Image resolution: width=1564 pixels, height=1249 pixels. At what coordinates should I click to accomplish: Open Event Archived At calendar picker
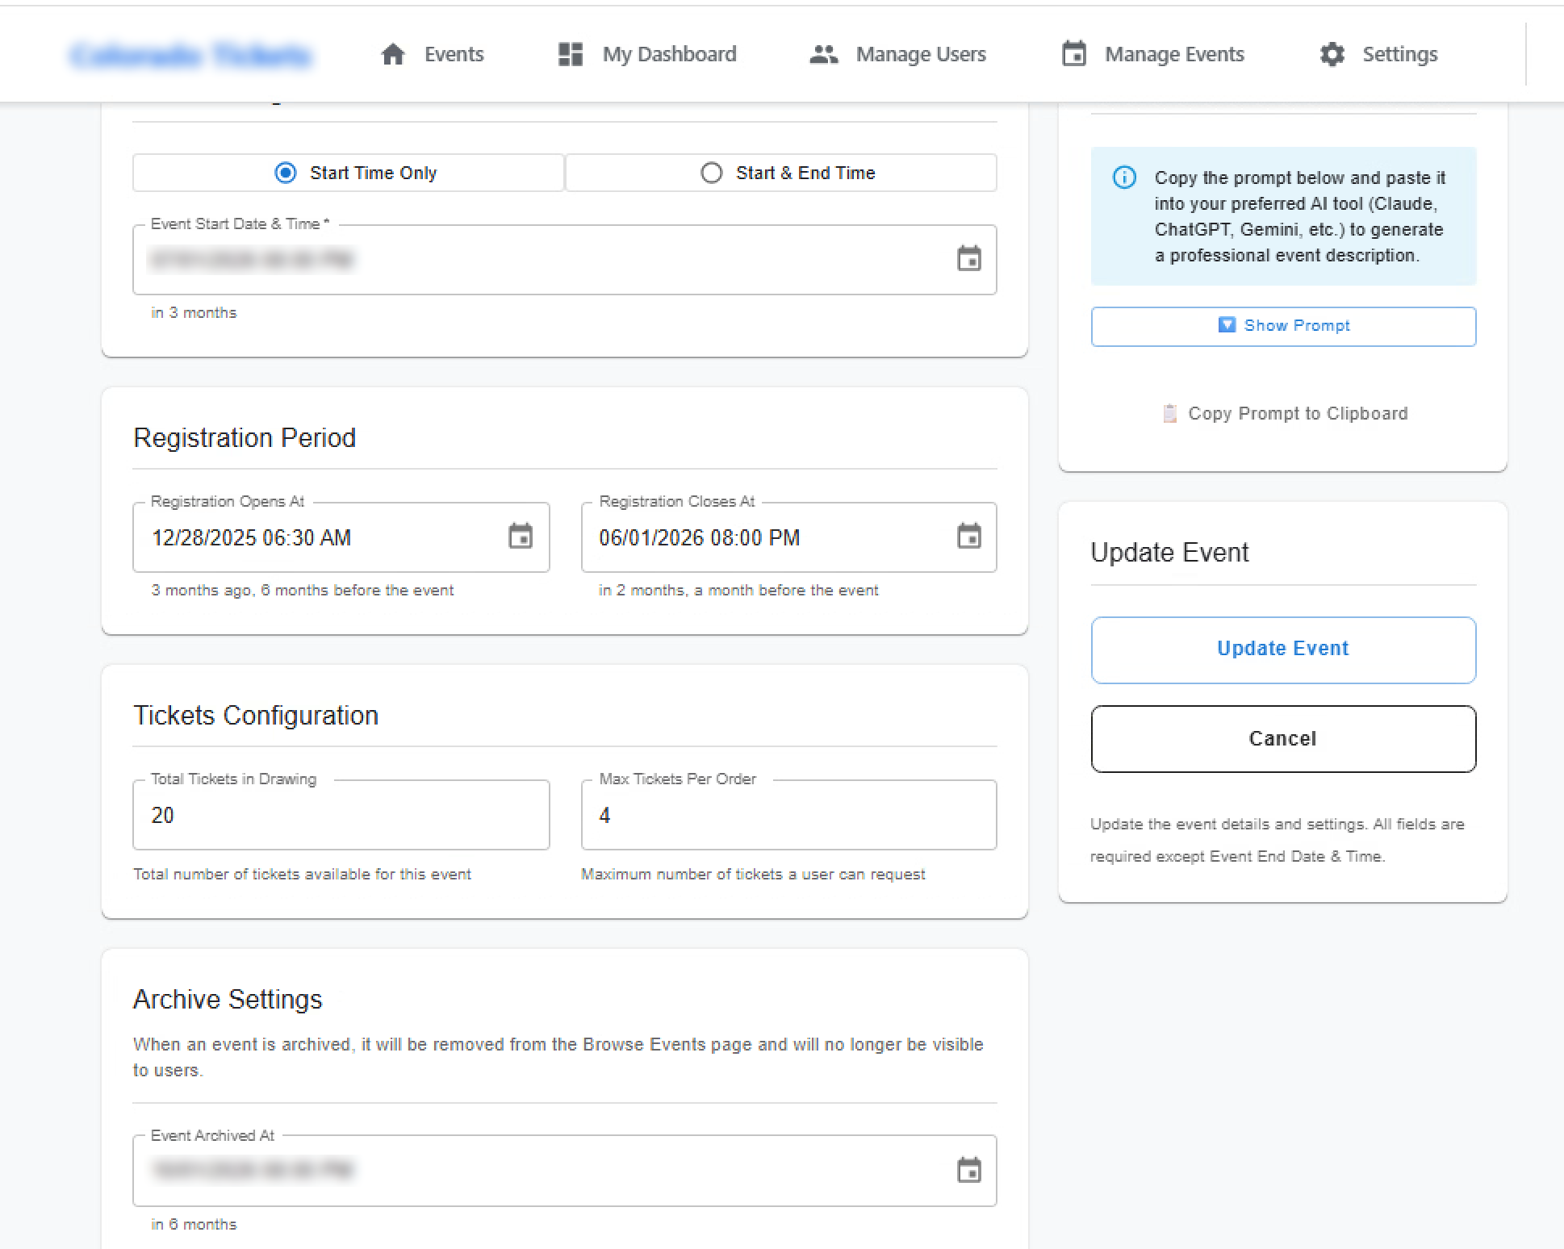968,1170
